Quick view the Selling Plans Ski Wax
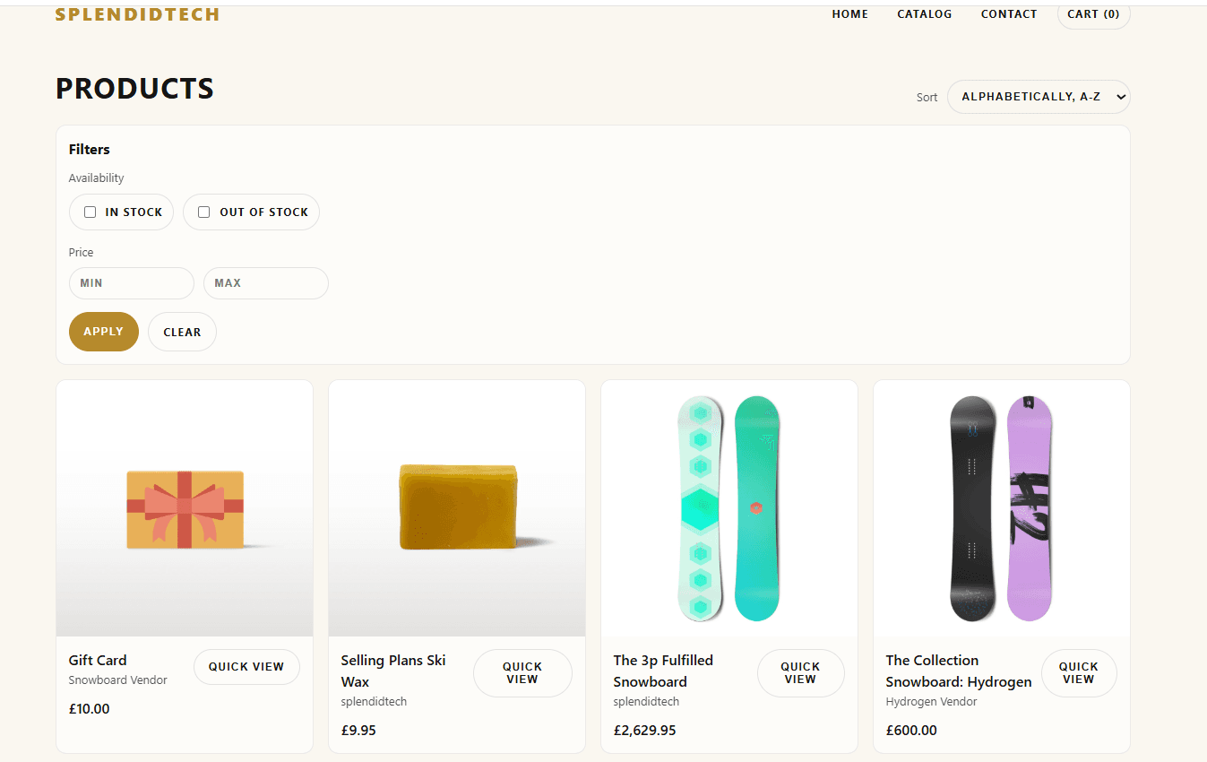This screenshot has width=1207, height=762. tap(522, 673)
